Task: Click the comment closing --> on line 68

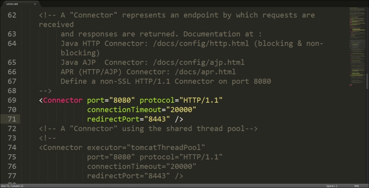Action: (x=45, y=91)
